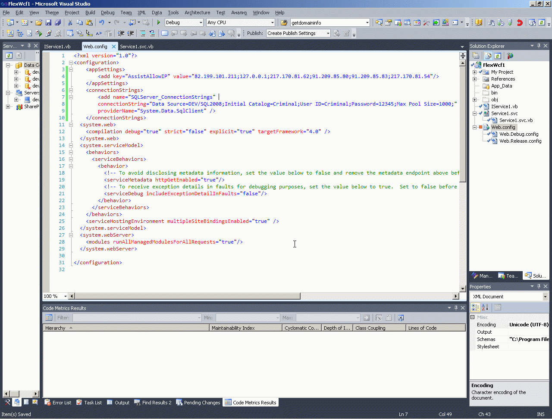Switch to the Output tab
The width and height of the screenshot is (552, 419).
pyautogui.click(x=119, y=403)
